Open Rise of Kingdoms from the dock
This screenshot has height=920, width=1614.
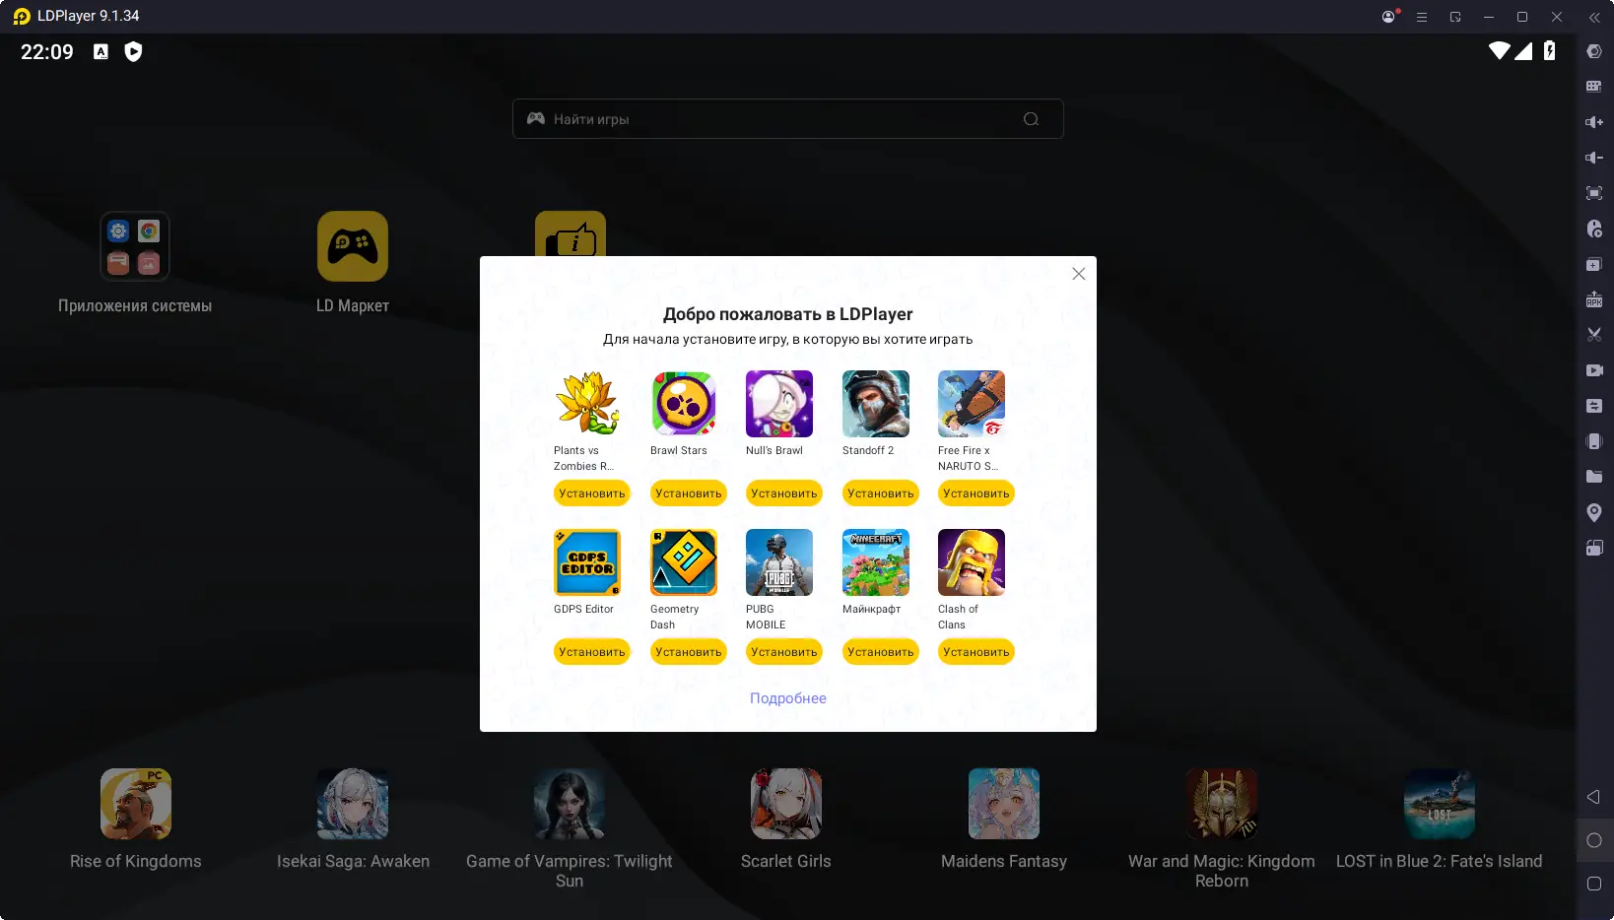(x=136, y=804)
